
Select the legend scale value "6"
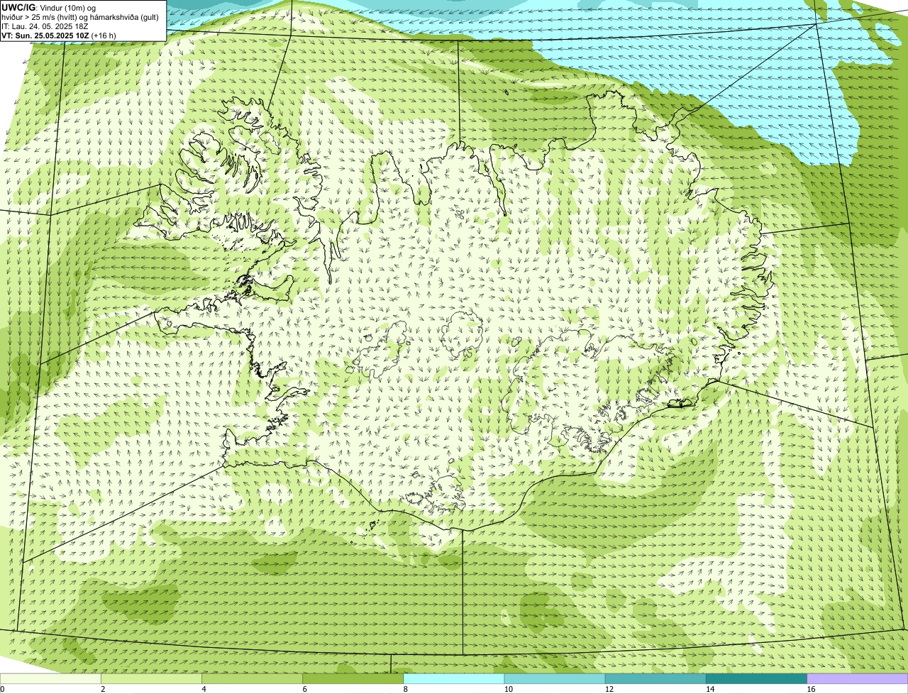[x=304, y=689]
